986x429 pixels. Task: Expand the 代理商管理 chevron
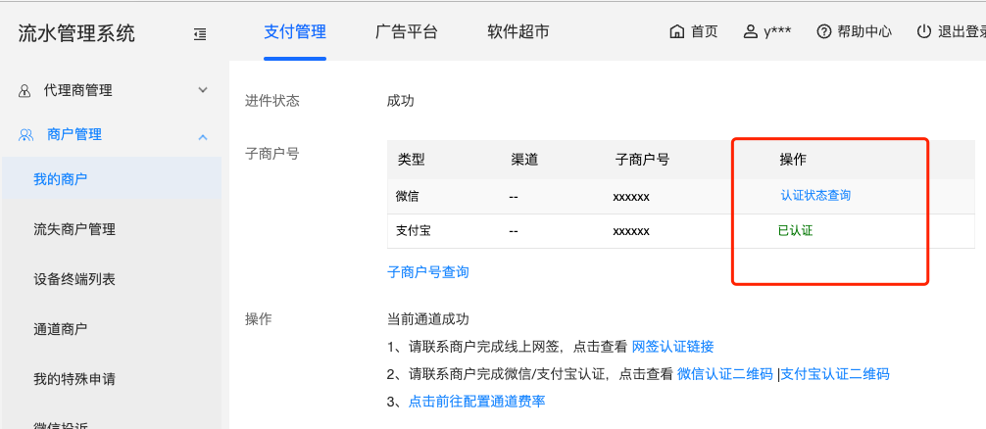(x=203, y=90)
